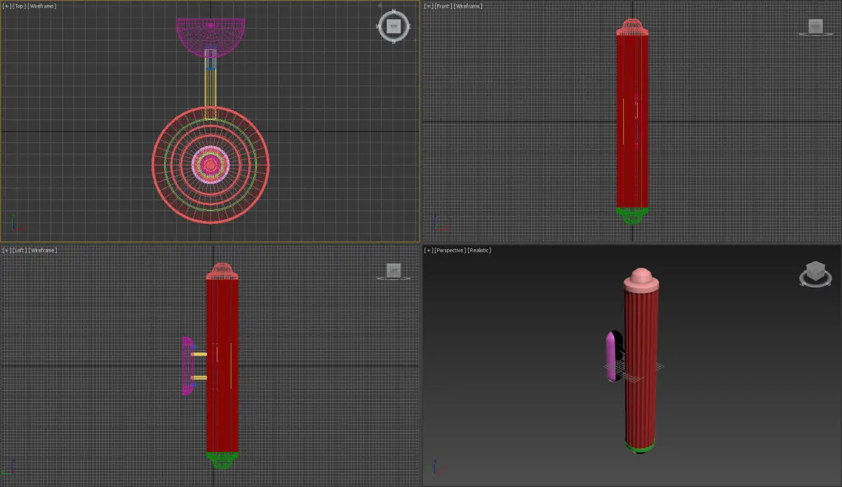842x487 pixels.
Task: Select the red cylinder in Front viewport
Action: 632,121
